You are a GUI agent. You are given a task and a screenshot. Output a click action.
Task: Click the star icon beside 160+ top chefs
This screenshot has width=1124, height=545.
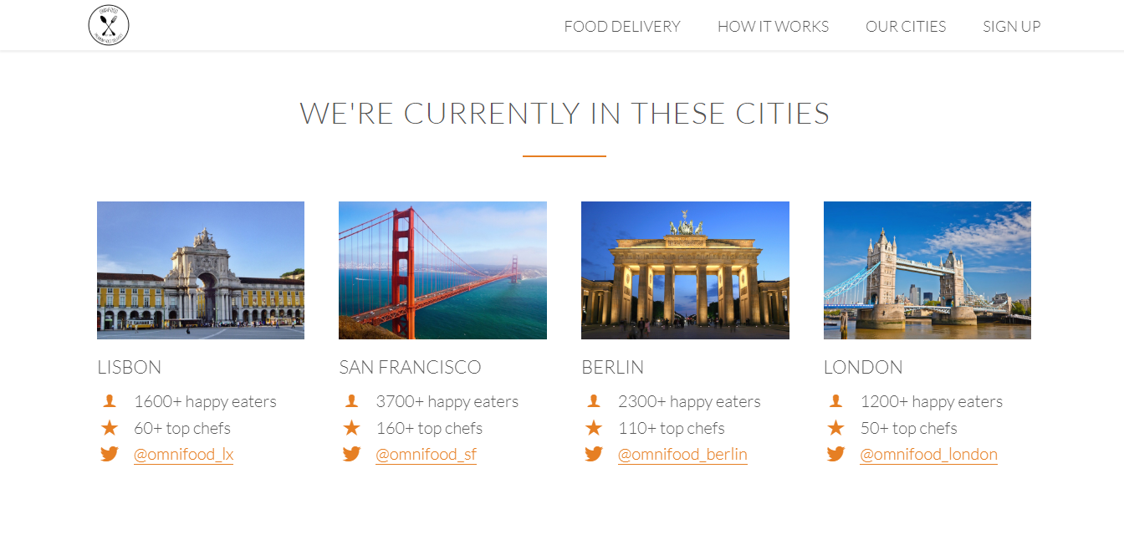351,428
